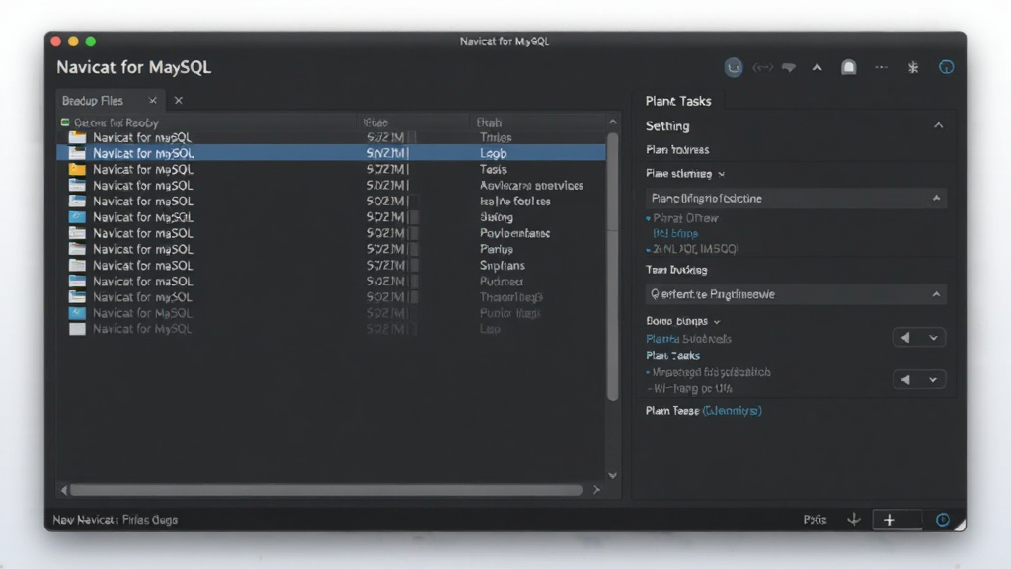Click the Plan fouress label under Setting
1011x569 pixels.
677,150
